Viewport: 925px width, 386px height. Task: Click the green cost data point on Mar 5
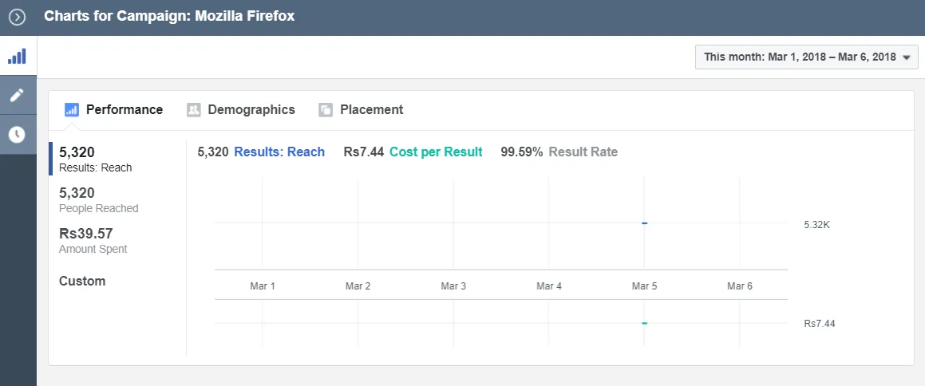pyautogui.click(x=644, y=323)
